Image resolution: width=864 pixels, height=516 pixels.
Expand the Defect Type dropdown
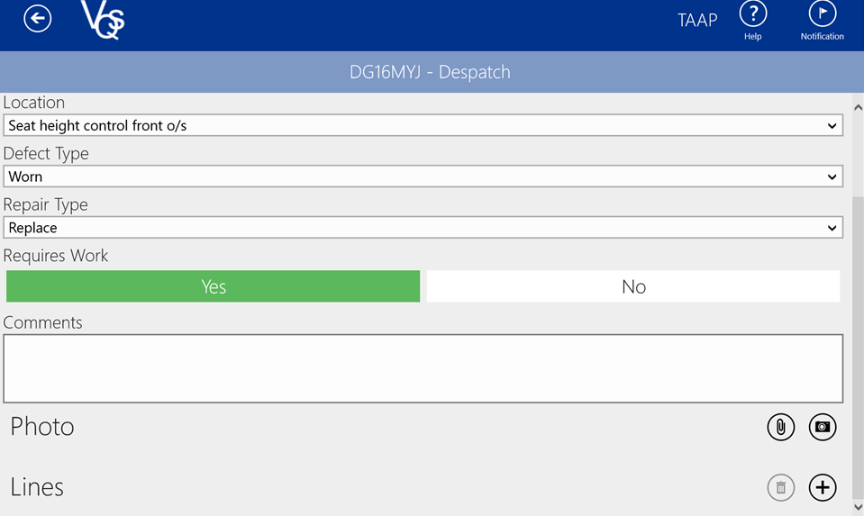(423, 177)
